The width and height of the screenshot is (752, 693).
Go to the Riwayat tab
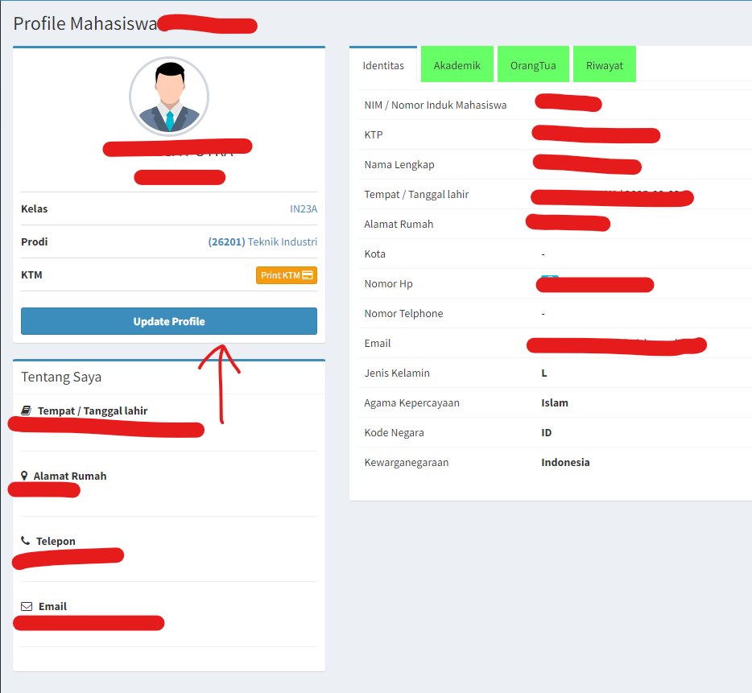tap(604, 65)
